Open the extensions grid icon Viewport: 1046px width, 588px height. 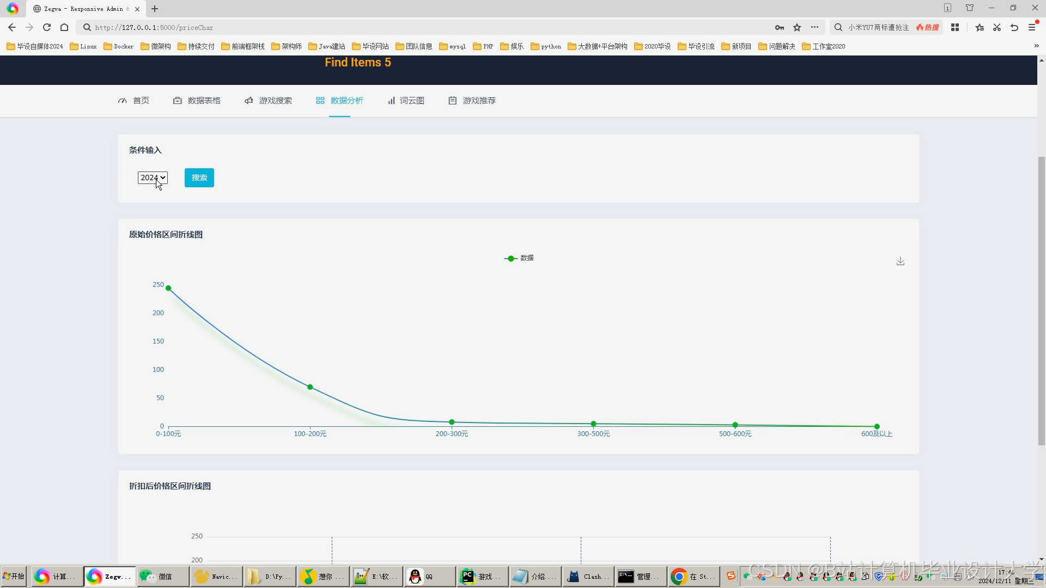coord(955,27)
